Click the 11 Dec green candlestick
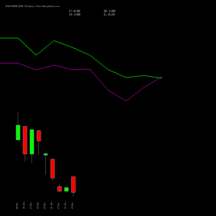The height and width of the screenshot is (216, 216). [x=32, y=142]
